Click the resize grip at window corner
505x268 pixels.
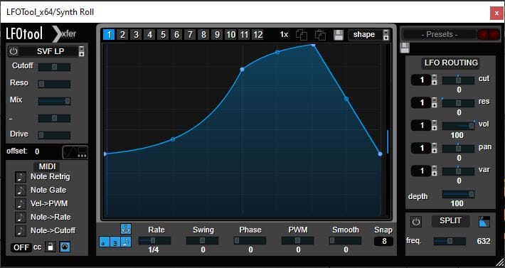point(500,262)
